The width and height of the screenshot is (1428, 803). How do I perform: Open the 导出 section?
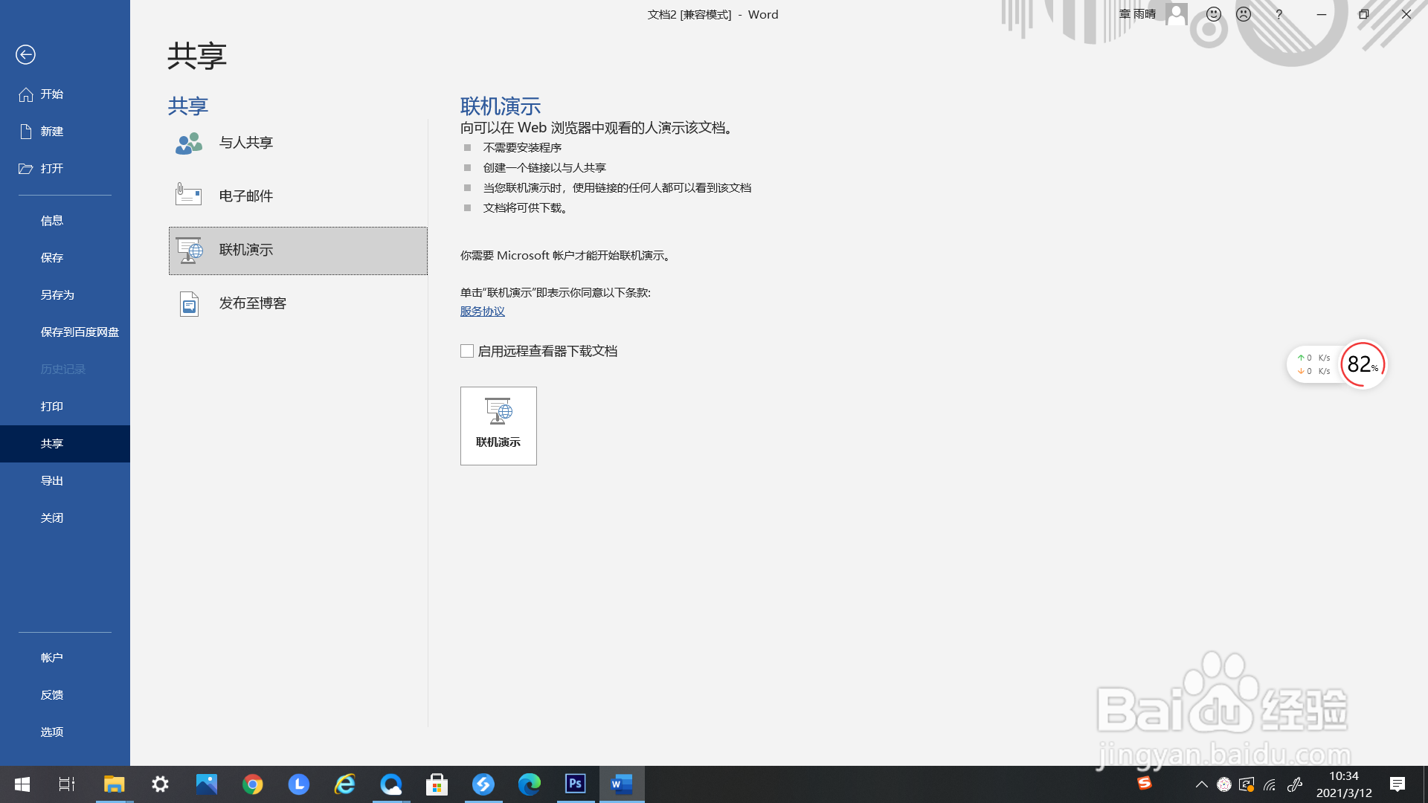pyautogui.click(x=65, y=481)
